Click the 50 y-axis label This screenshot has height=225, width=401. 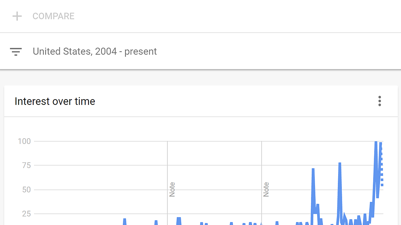26,190
